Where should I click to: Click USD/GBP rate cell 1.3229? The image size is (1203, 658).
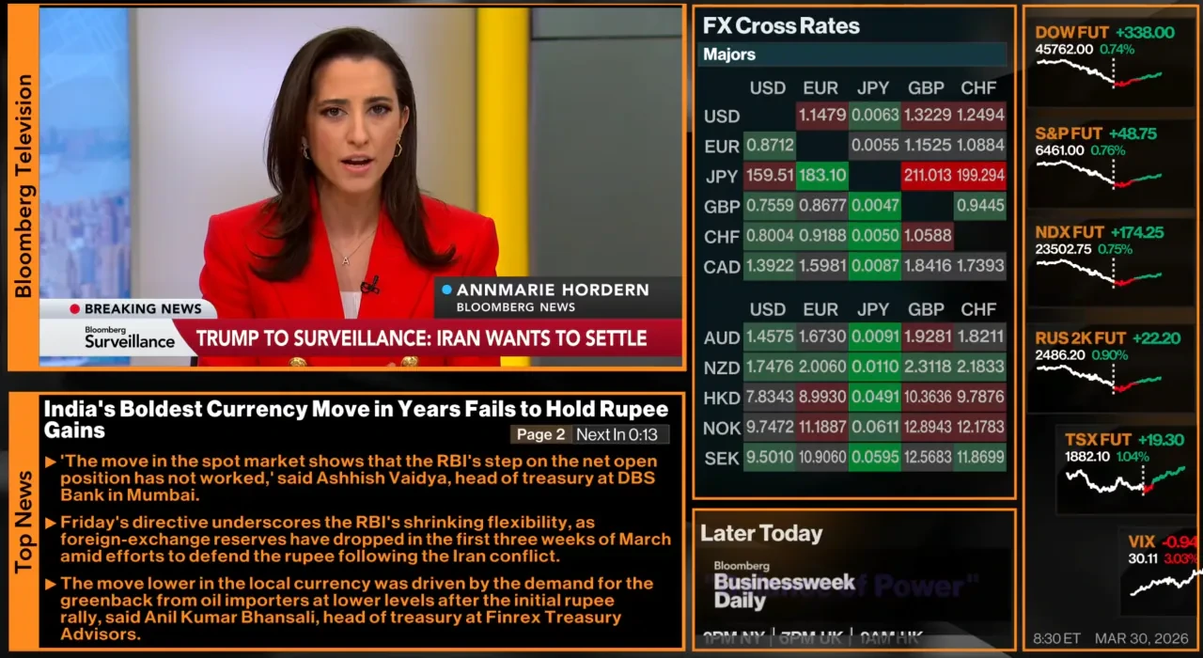click(x=928, y=116)
